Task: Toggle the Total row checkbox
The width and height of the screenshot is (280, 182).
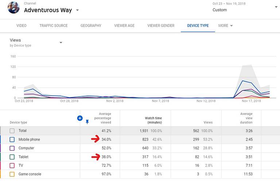Action: [x=12, y=131]
